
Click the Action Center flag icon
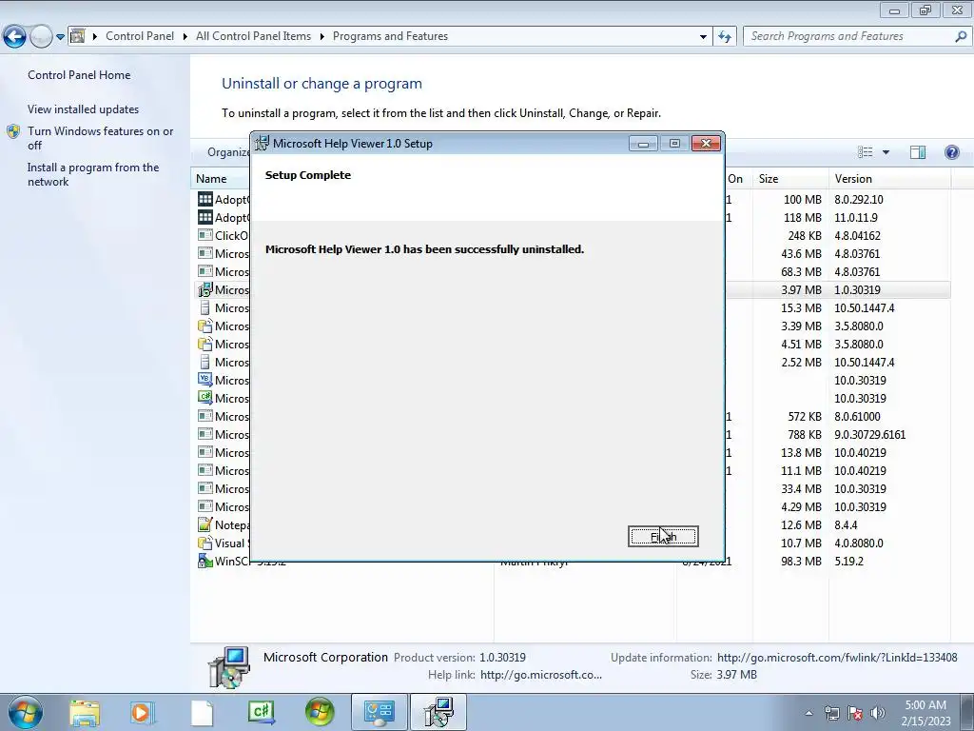855,713
